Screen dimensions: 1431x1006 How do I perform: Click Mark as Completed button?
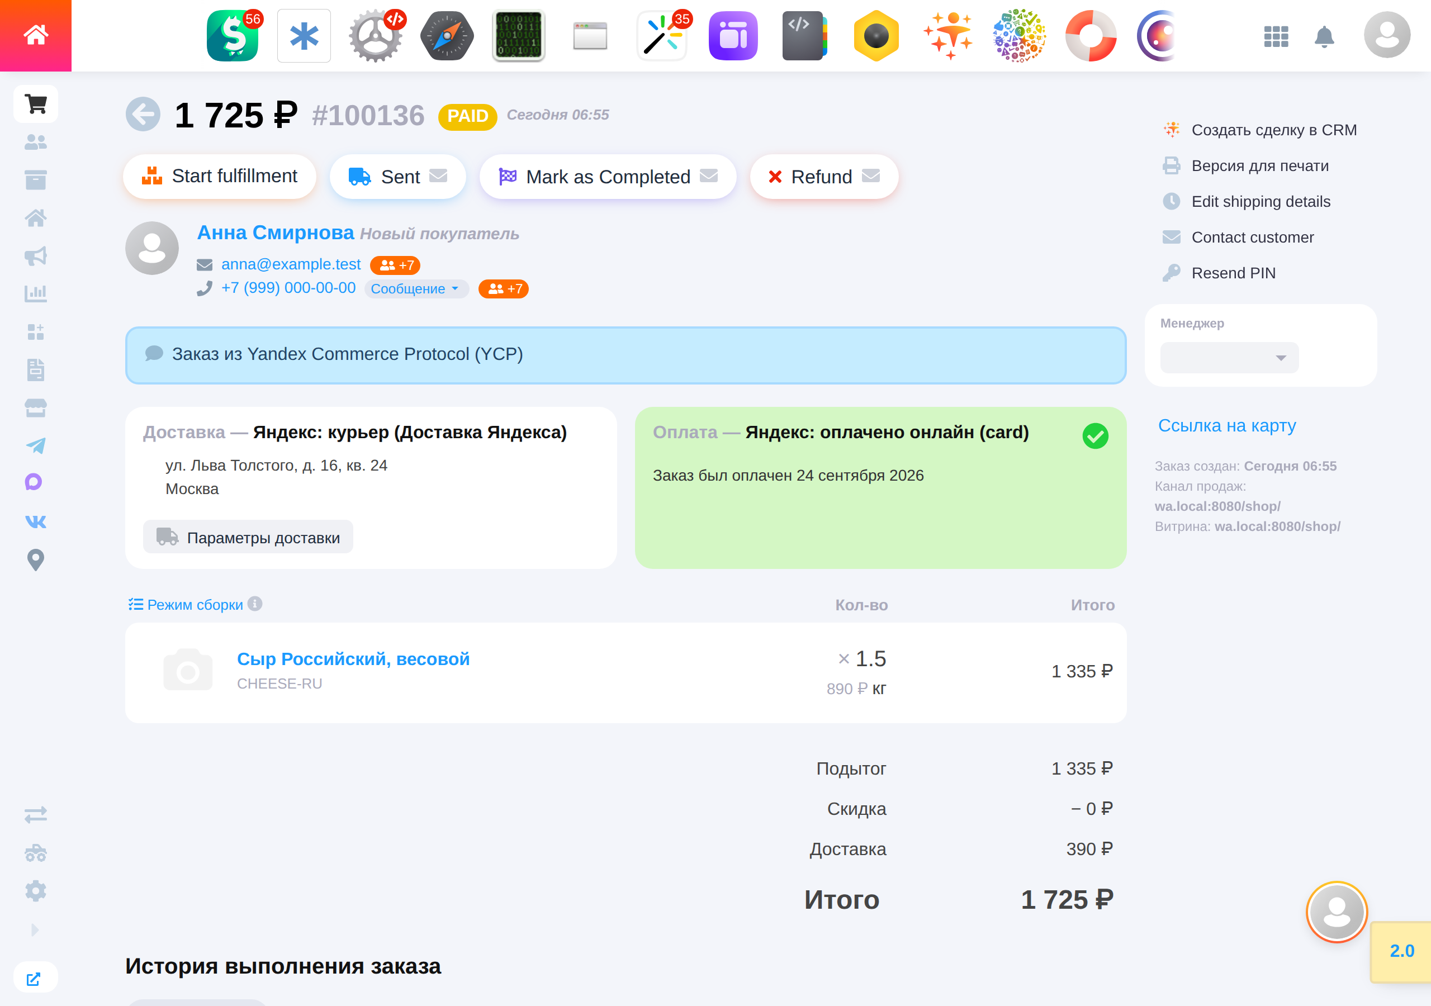pyautogui.click(x=608, y=177)
